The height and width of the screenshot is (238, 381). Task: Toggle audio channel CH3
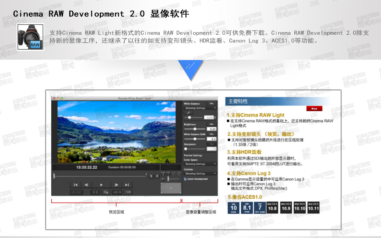tap(174, 173)
